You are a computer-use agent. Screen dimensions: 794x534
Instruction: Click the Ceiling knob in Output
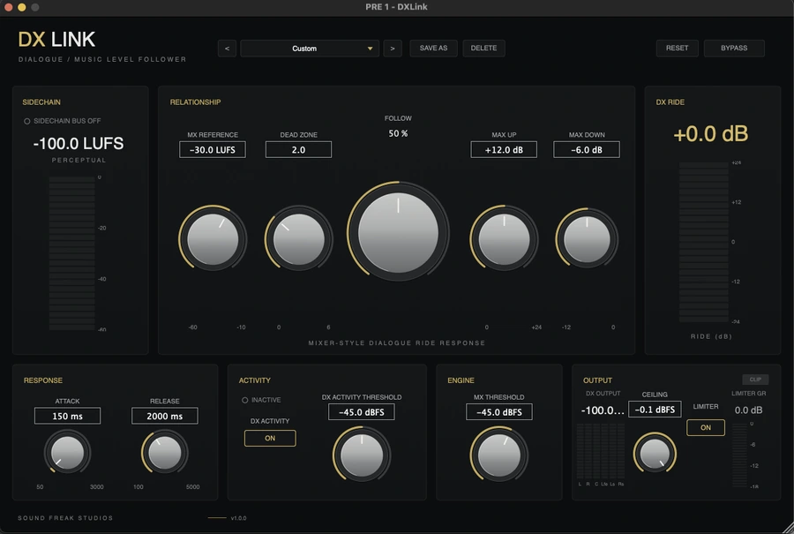(655, 453)
